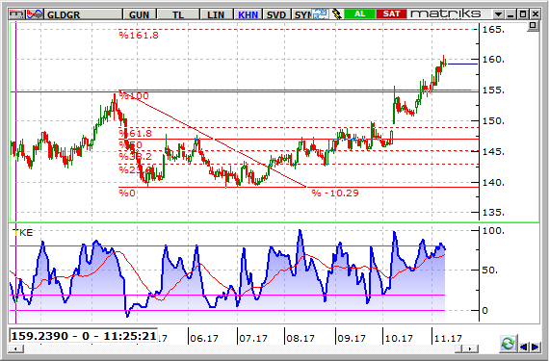Click the blue sync arrows icon in toolbar
This screenshot has height=361, width=549.
(320, 14)
